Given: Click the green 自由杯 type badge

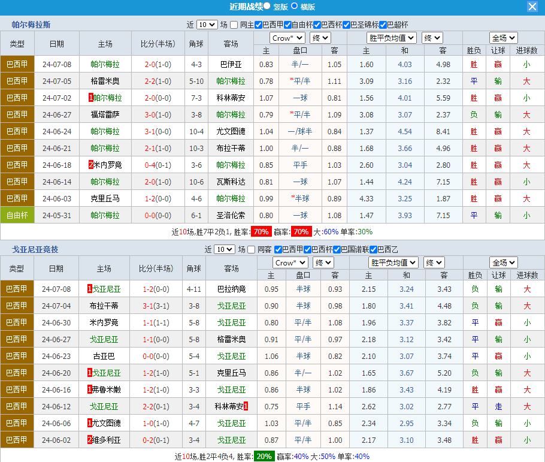Looking at the screenshot, I should tap(17, 215).
